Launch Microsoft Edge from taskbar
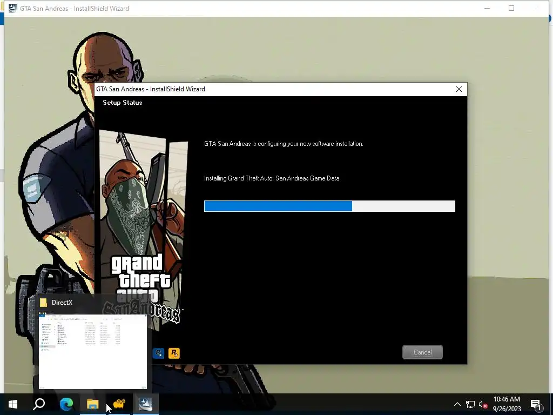 [x=66, y=404]
